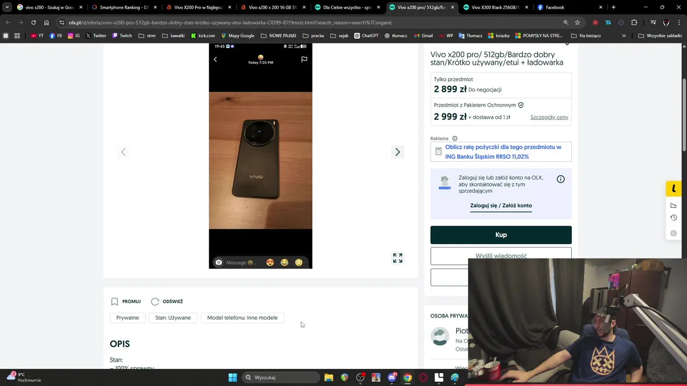
Task: Open Opera browser from the taskbar
Action: click(423, 377)
